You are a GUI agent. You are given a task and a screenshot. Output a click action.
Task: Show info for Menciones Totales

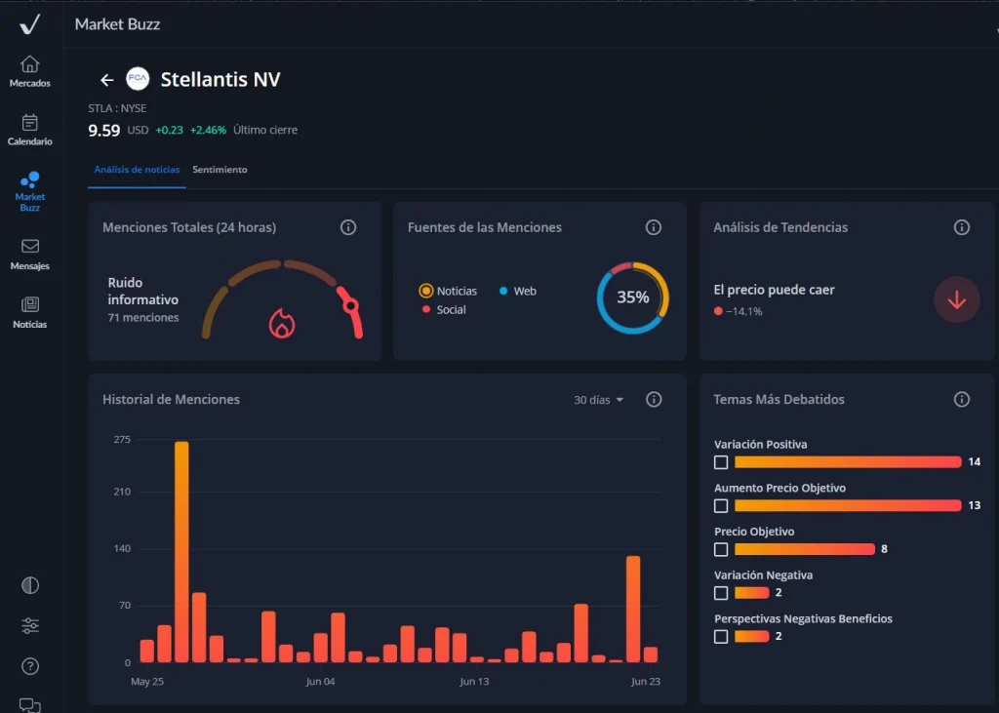[348, 227]
